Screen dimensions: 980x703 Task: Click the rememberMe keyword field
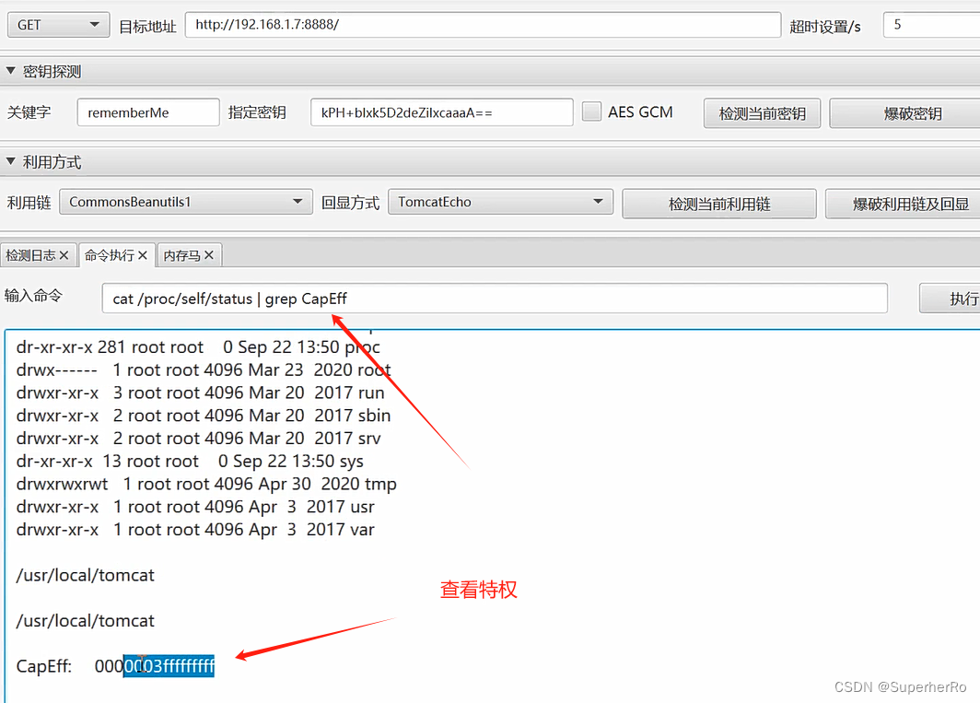pos(148,112)
